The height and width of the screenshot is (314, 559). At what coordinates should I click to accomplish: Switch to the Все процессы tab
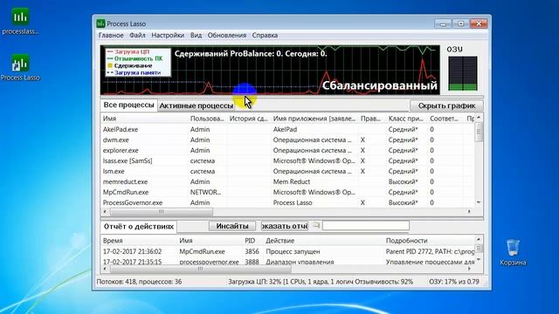128,105
